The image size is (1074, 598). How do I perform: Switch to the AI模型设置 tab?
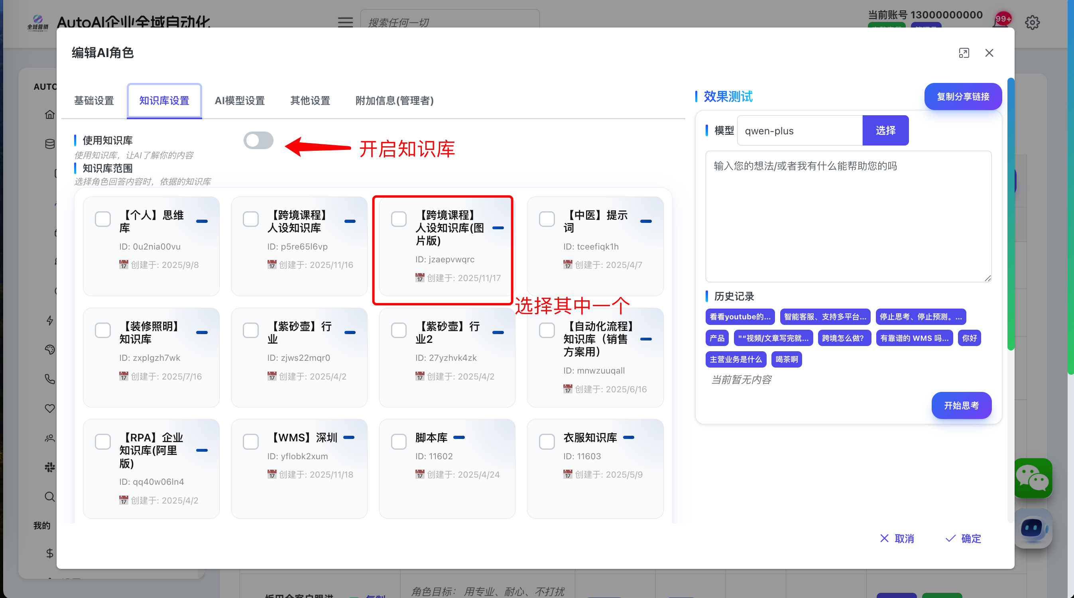pyautogui.click(x=240, y=100)
